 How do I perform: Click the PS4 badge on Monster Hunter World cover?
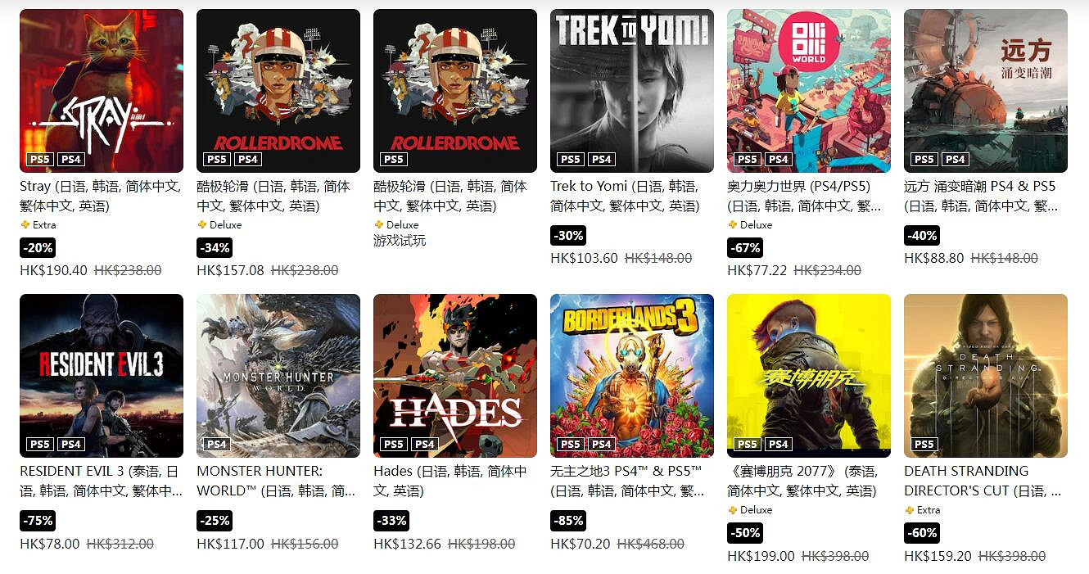216,445
